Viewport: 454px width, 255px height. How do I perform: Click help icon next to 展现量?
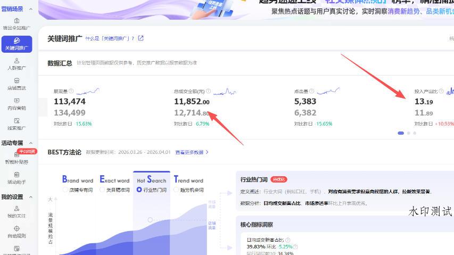coord(71,91)
